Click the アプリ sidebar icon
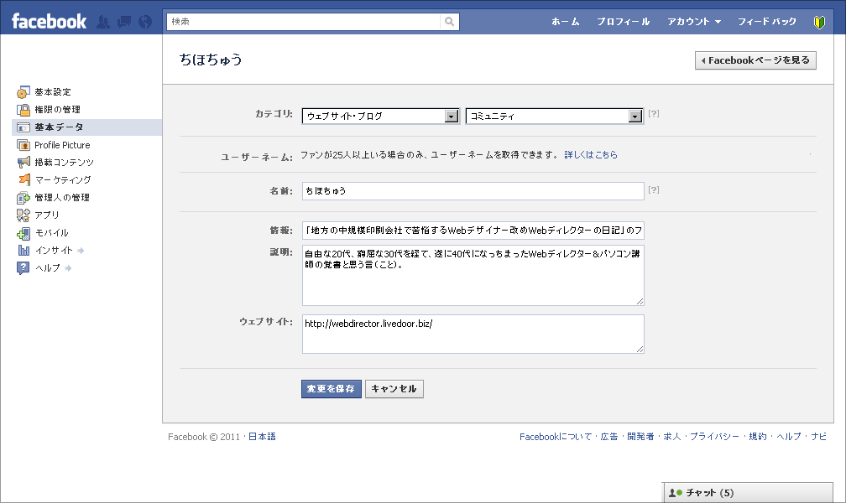This screenshot has width=846, height=503. click(23, 215)
